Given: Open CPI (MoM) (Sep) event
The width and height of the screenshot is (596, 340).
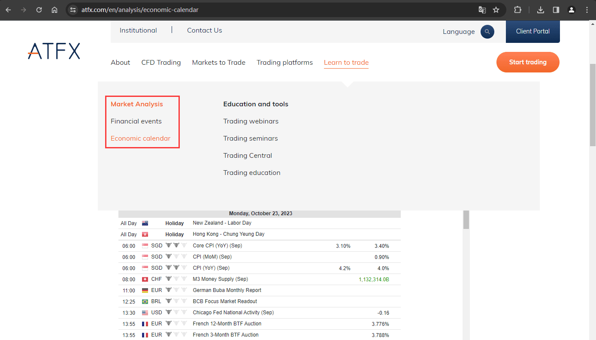Looking at the screenshot, I should 212,257.
